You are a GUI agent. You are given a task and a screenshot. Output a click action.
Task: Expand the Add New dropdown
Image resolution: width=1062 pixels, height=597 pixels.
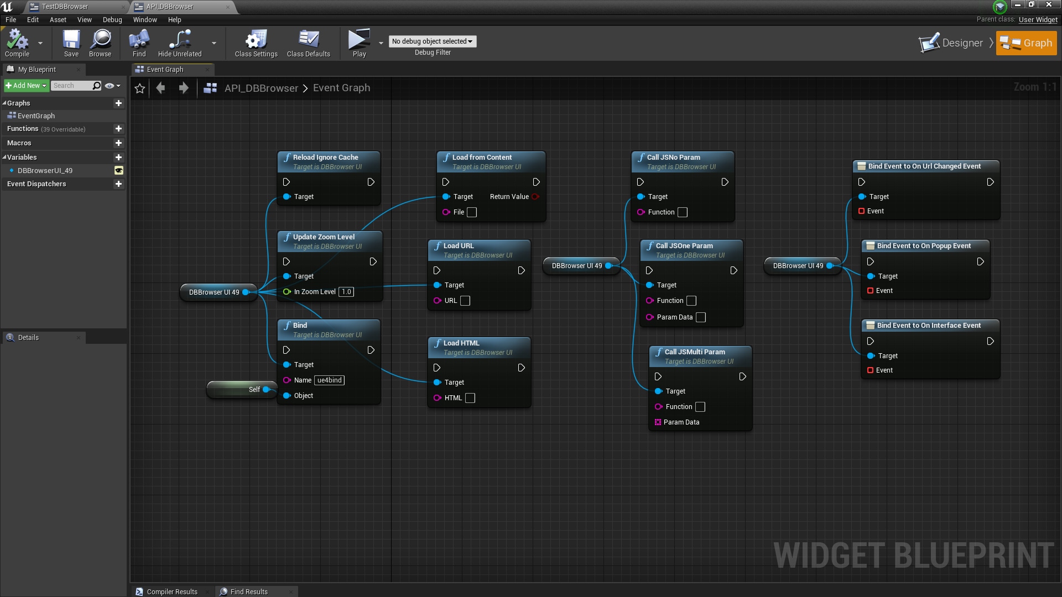click(x=26, y=86)
